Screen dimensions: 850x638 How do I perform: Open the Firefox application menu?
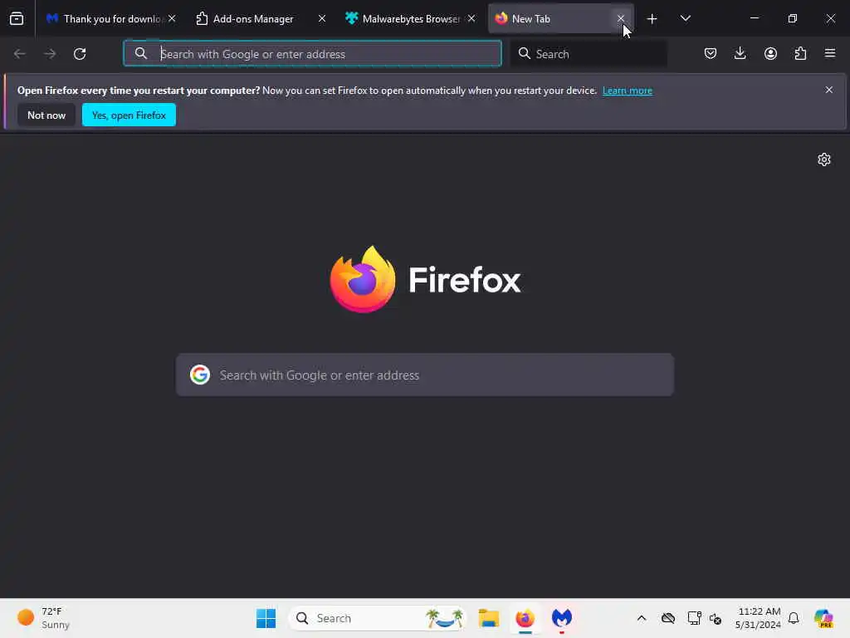click(x=830, y=53)
